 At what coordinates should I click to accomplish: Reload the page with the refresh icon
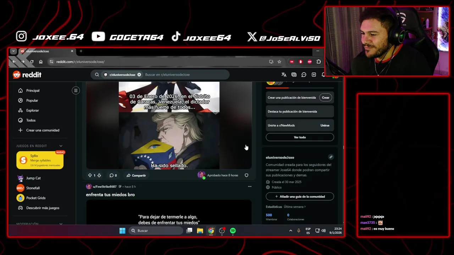point(32,62)
